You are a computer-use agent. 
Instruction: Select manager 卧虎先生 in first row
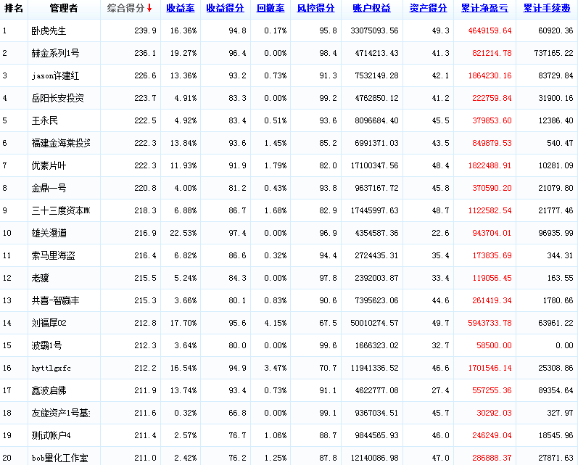(x=49, y=31)
